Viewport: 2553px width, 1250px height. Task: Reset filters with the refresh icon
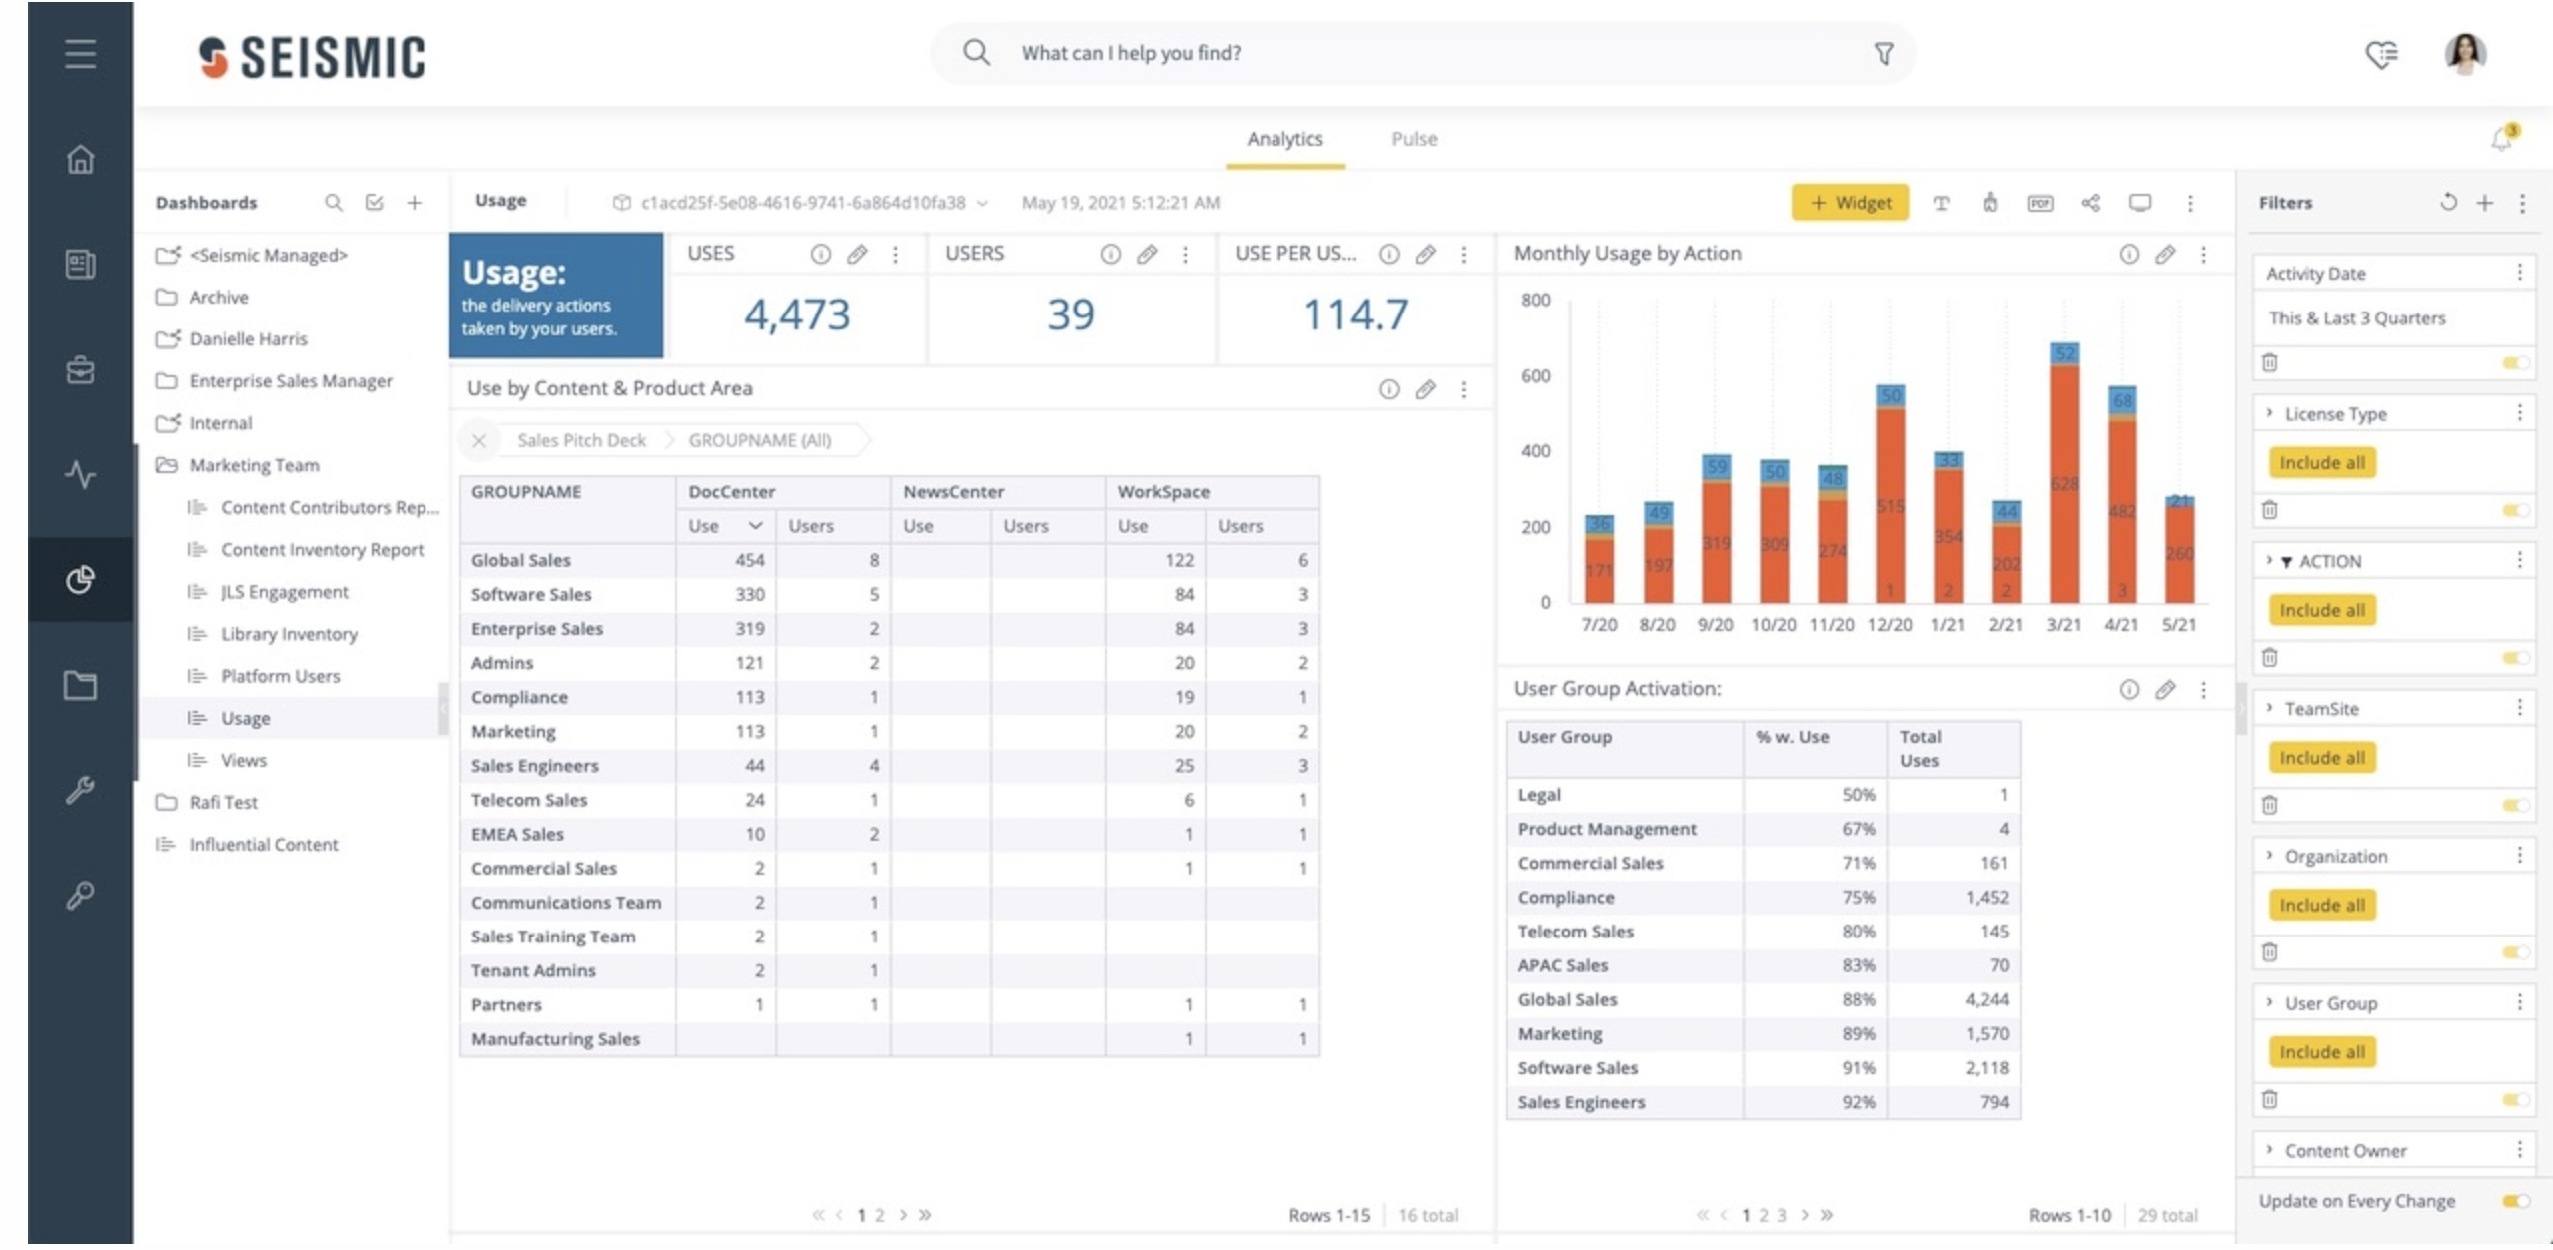click(2447, 203)
